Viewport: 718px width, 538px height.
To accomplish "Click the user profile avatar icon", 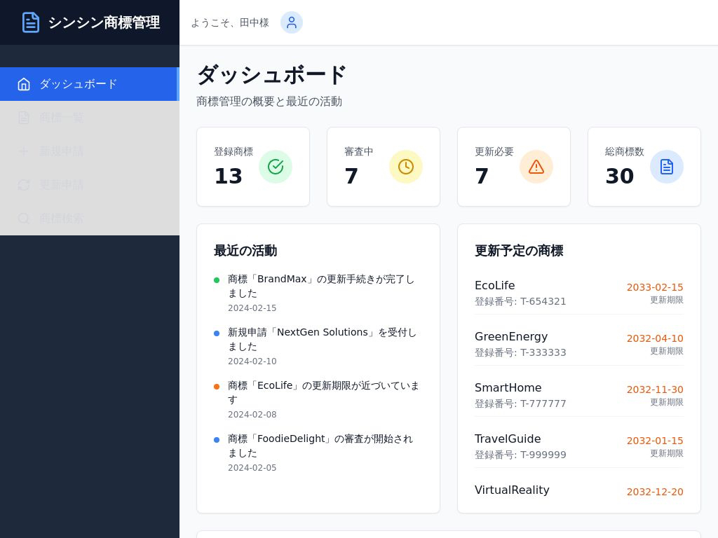I will (x=292, y=22).
